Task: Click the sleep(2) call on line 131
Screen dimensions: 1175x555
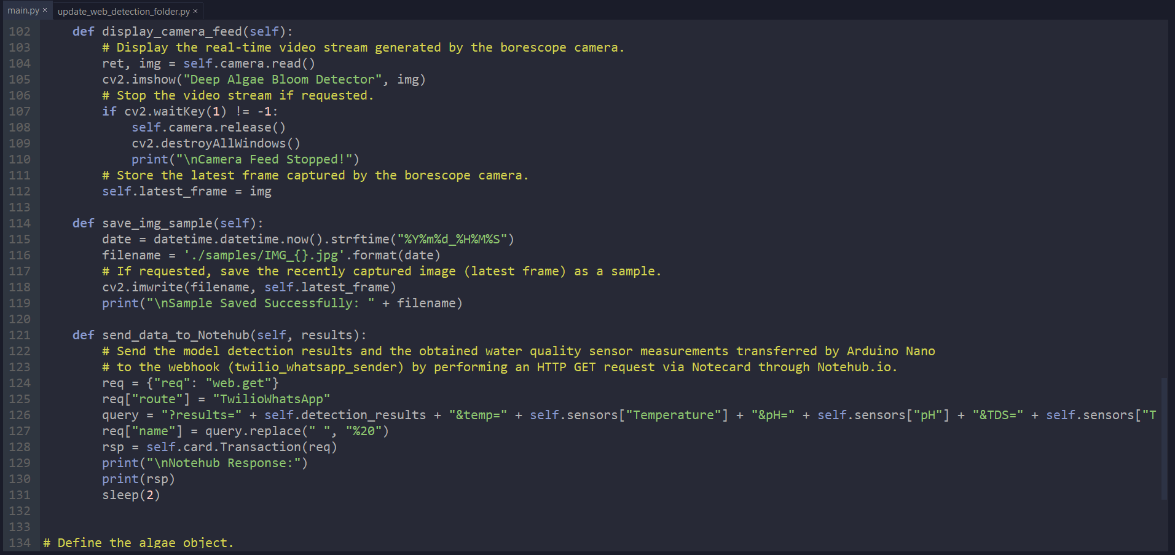Action: 130,495
